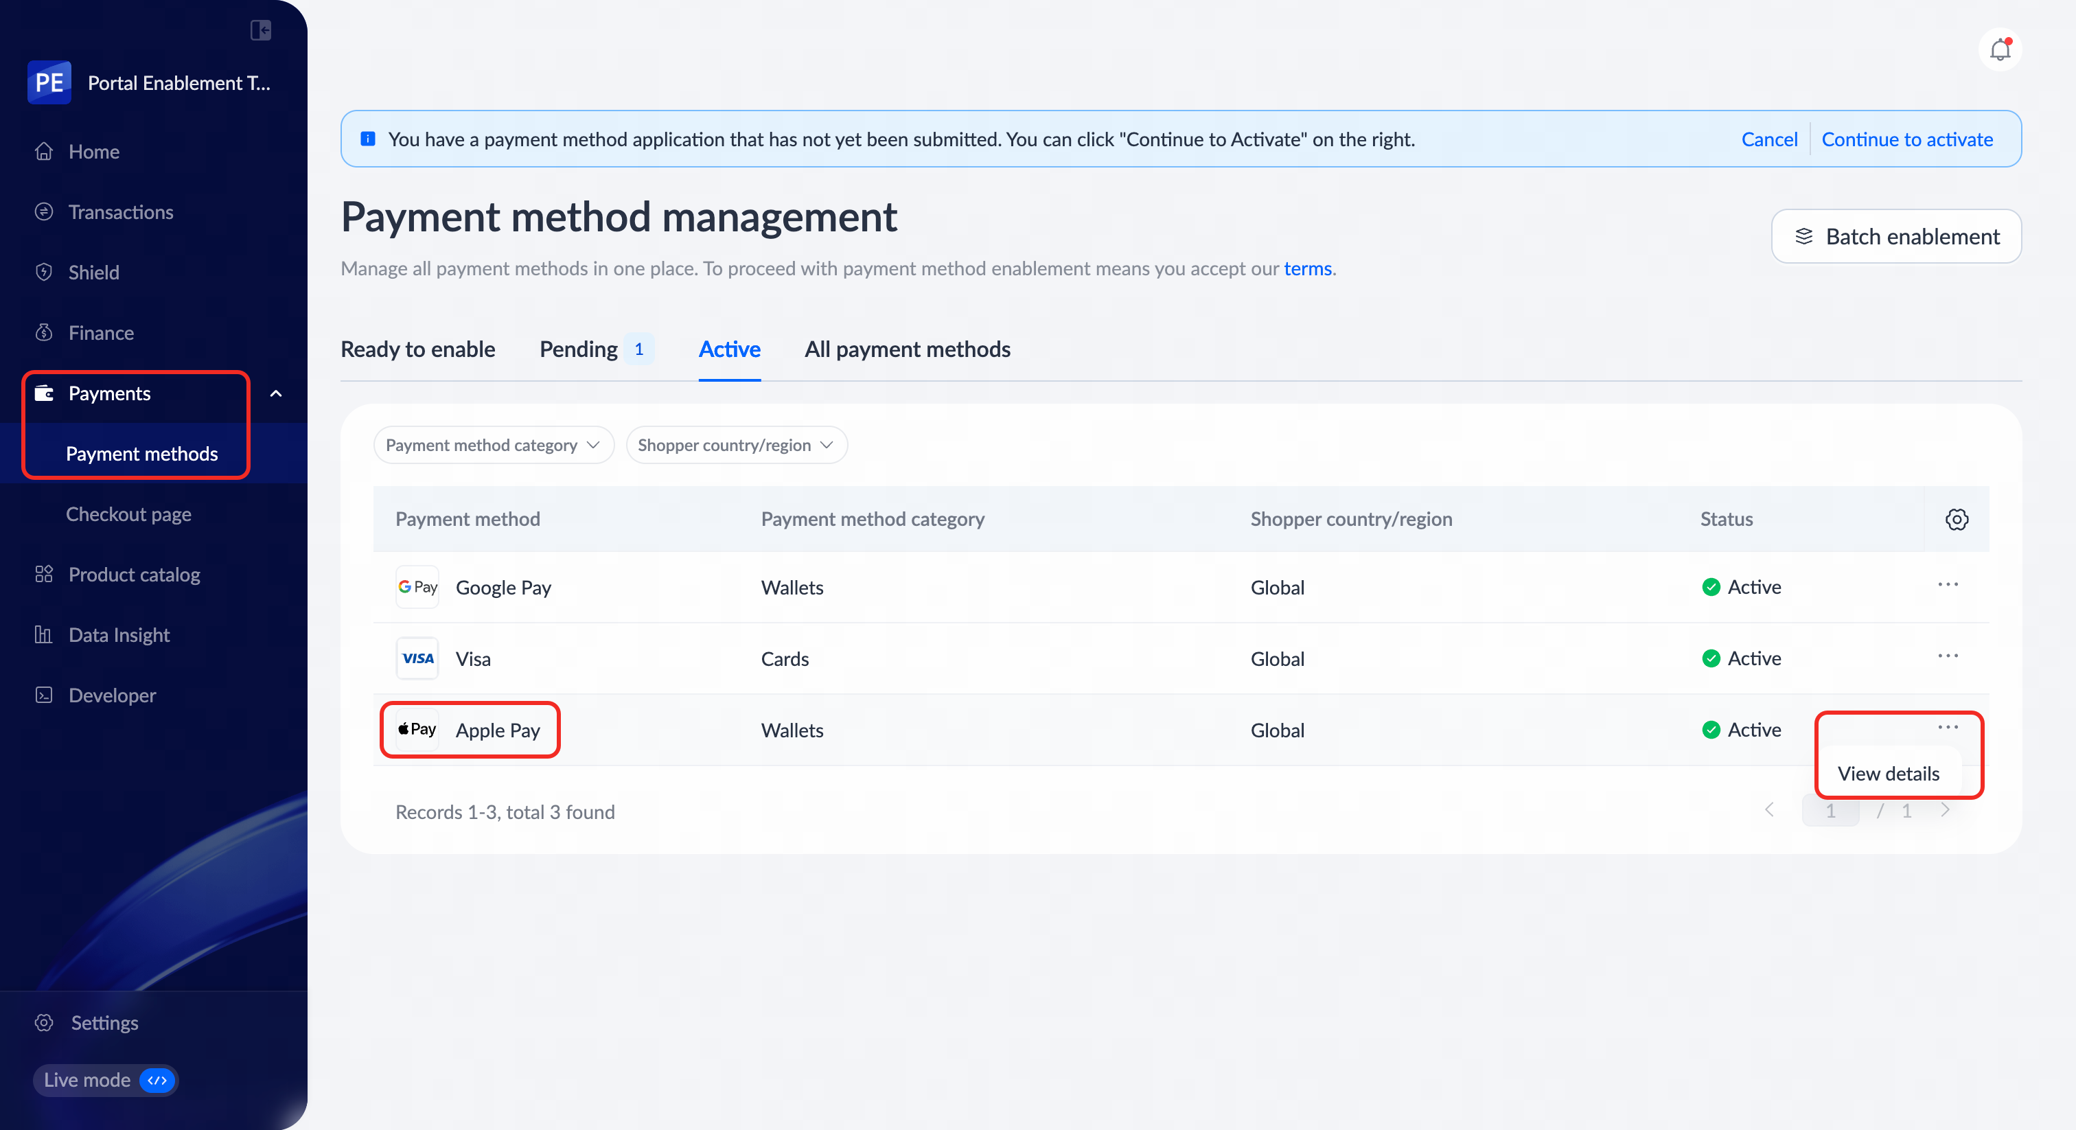Click the green Active checkmark for Visa

1711,658
